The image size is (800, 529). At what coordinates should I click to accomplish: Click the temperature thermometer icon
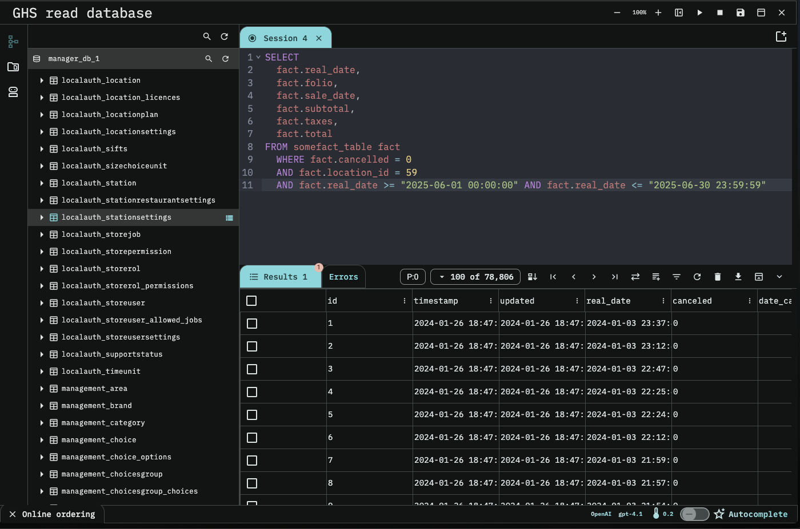[x=656, y=514]
